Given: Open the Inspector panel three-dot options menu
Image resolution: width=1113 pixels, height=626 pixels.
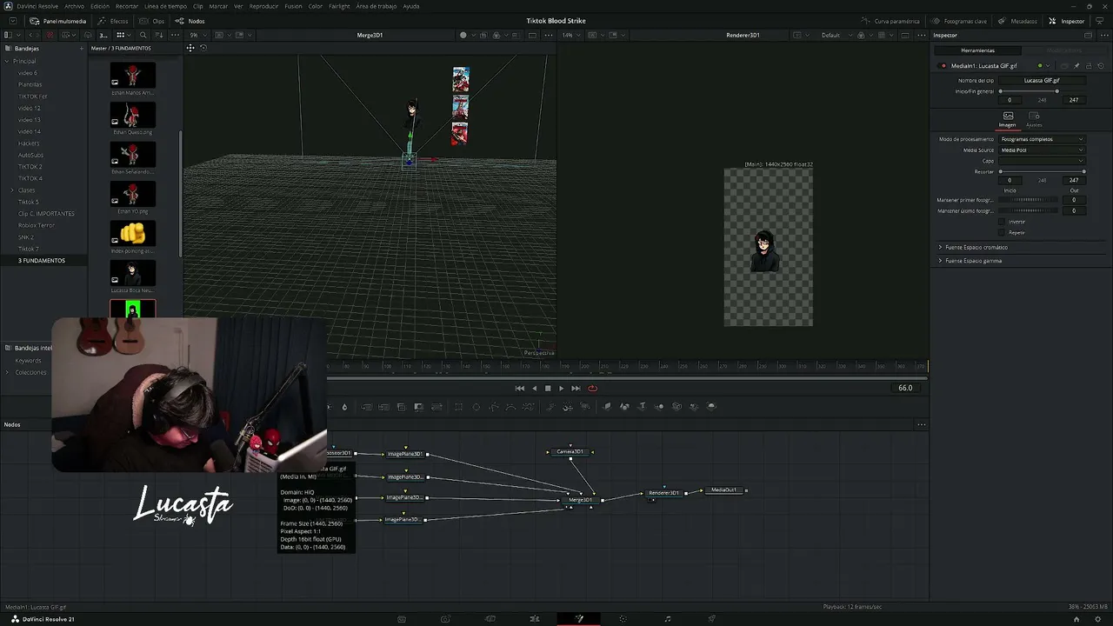Looking at the screenshot, I should click(x=1103, y=35).
